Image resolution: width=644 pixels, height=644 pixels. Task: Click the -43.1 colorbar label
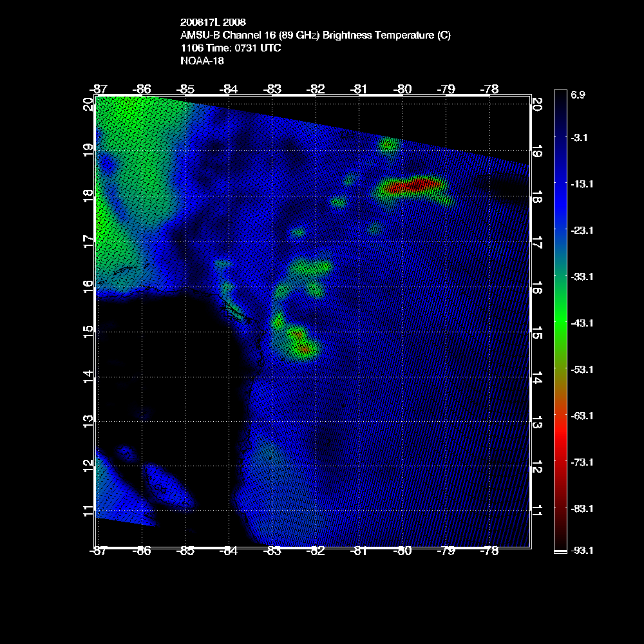pyautogui.click(x=582, y=323)
